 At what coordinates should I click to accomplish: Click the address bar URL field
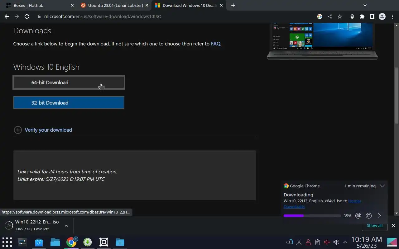click(175, 16)
